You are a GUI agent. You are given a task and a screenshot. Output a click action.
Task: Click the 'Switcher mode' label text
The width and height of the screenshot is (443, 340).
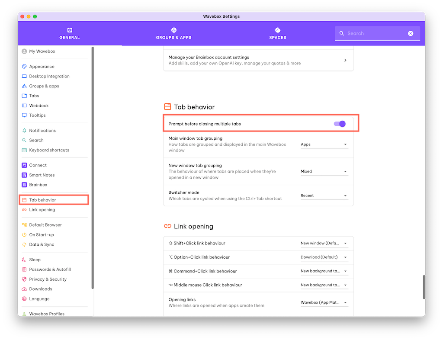coord(184,192)
